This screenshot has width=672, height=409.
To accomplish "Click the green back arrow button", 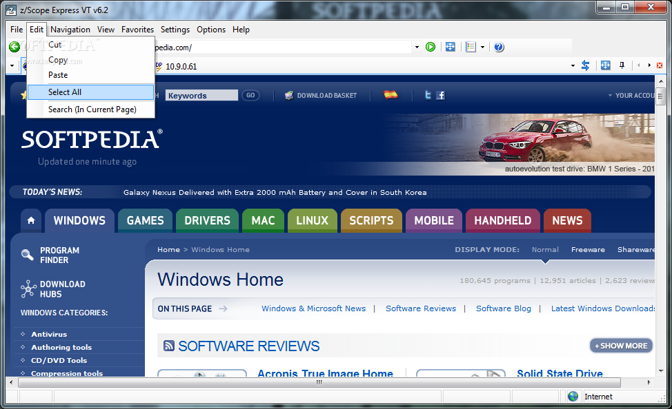I will pyautogui.click(x=14, y=47).
